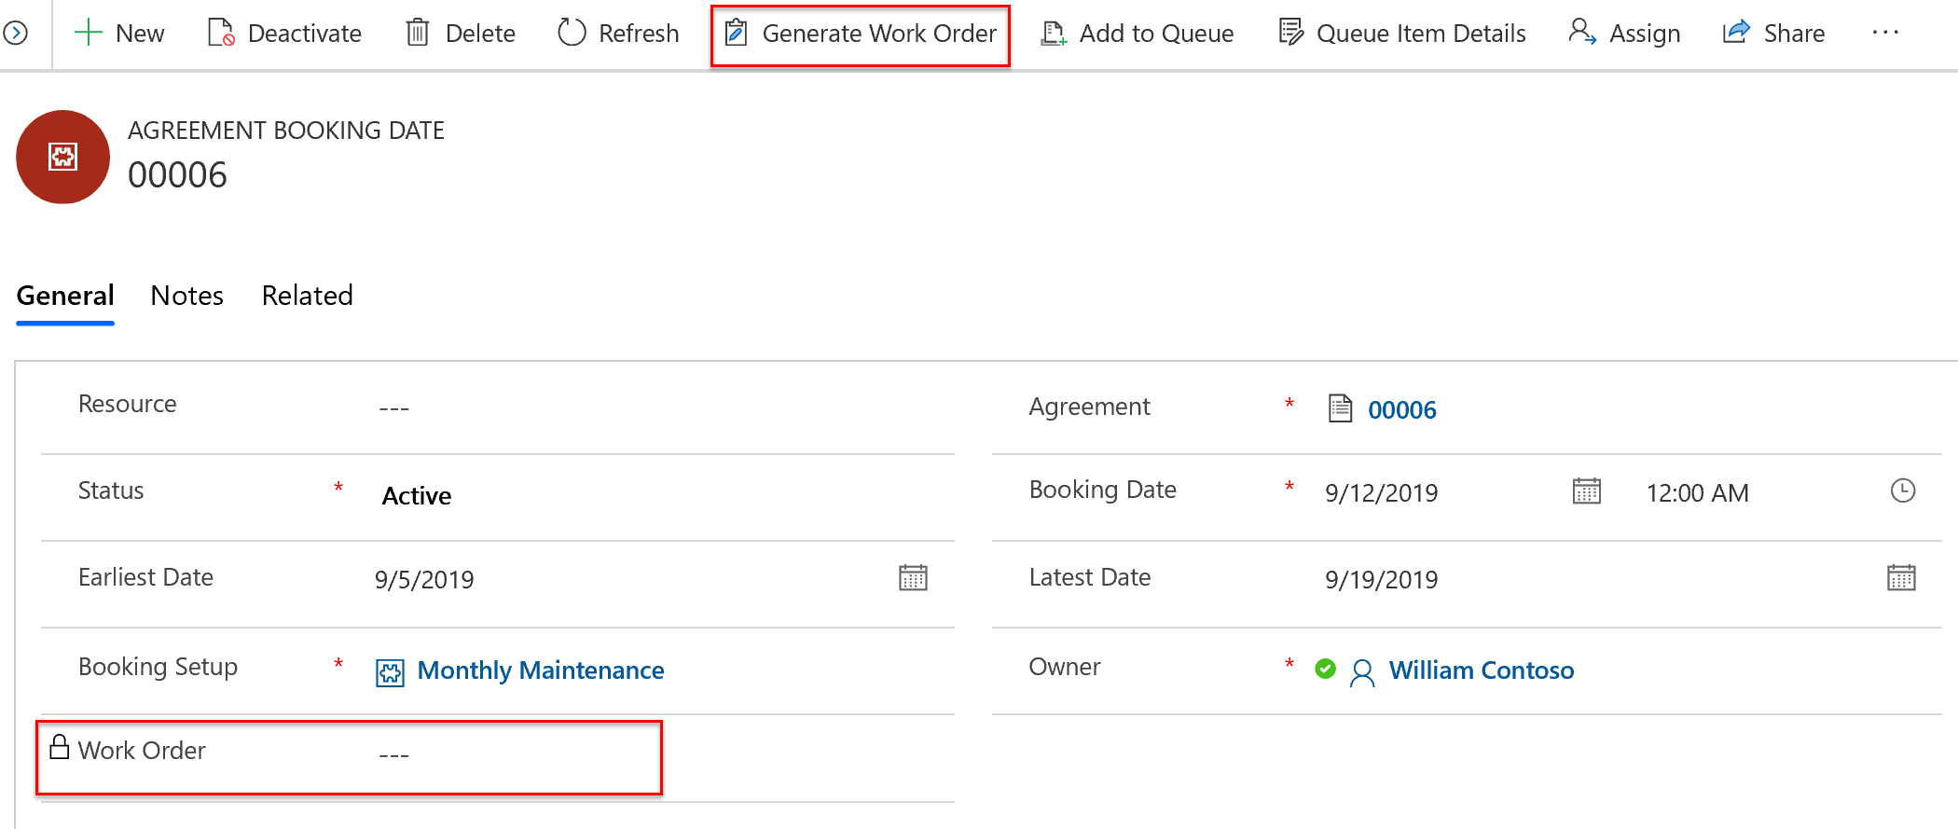This screenshot has height=829, width=1958.
Task: Click the Queue Item Details icon
Action: pyautogui.click(x=1291, y=33)
